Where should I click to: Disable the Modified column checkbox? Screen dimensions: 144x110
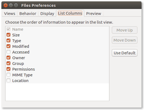(x=8, y=46)
